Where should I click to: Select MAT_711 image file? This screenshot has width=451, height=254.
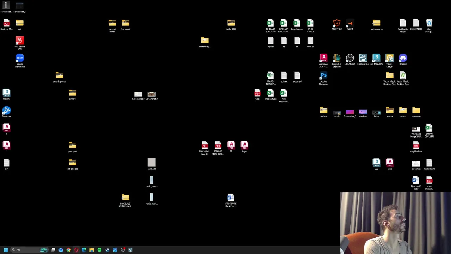click(152, 164)
